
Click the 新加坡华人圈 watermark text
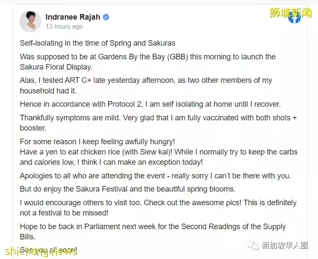[285, 245]
